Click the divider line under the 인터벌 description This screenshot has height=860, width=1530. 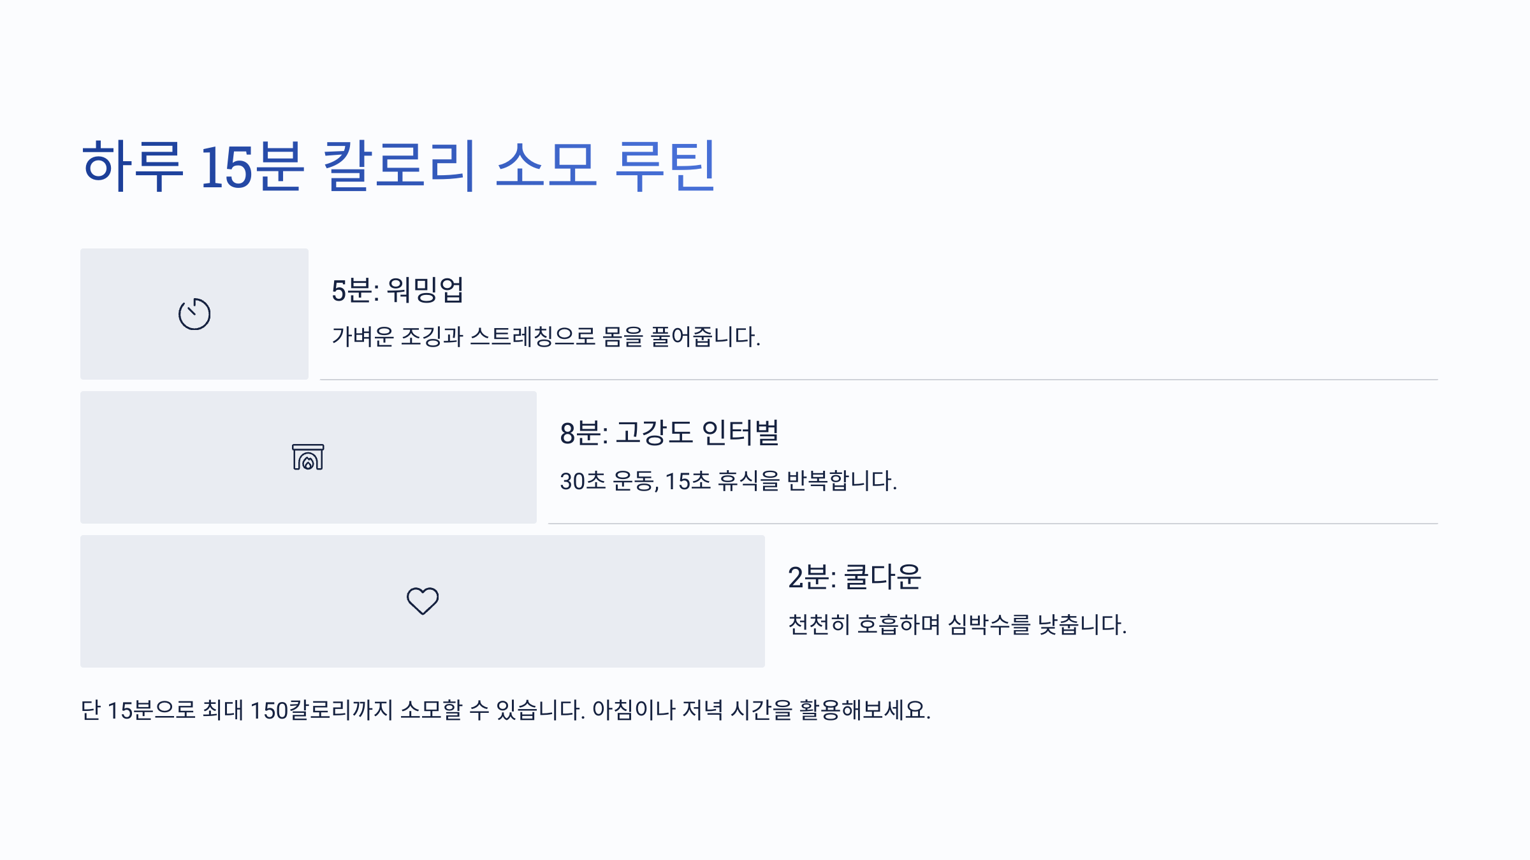[993, 524]
